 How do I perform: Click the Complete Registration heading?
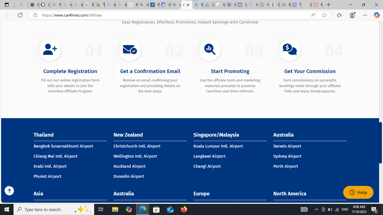coord(70,71)
